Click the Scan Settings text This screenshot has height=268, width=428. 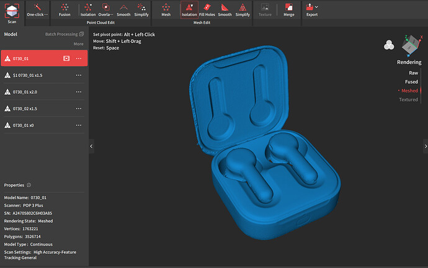(x=40, y=255)
